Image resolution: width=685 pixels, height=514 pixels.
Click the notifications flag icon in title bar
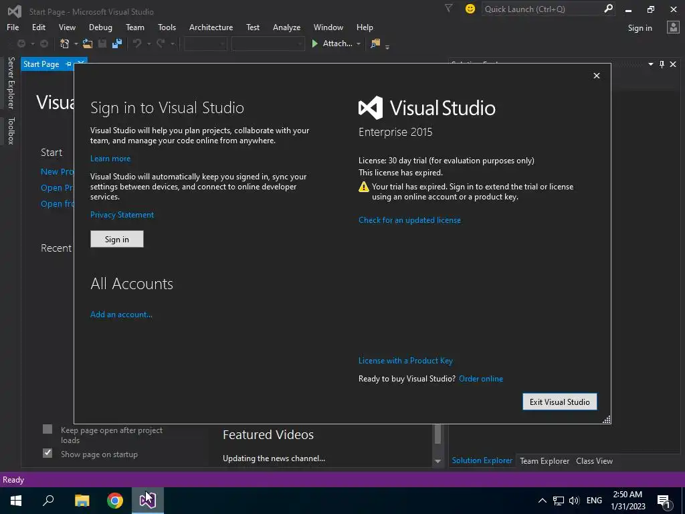click(x=449, y=8)
